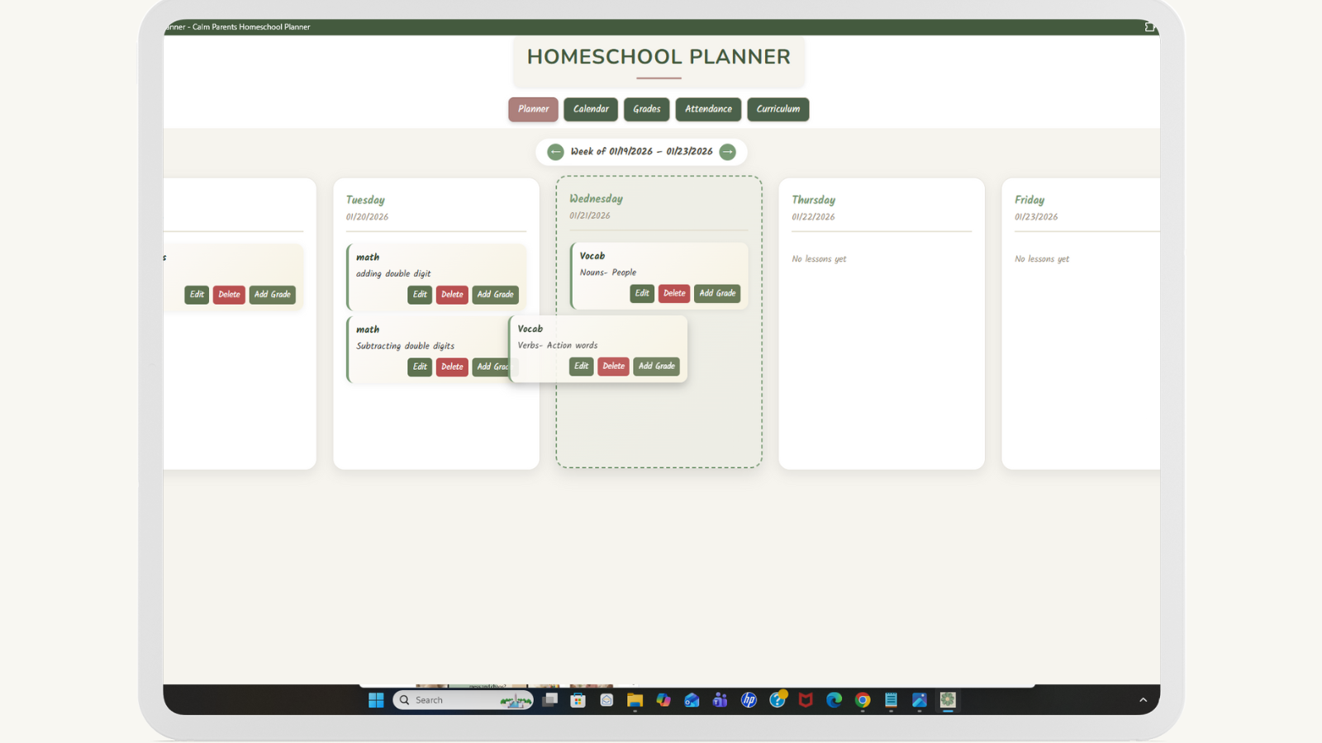1322x743 pixels.
Task: Delete the 'Verbs- Action words' Vocab lesson
Action: point(613,366)
